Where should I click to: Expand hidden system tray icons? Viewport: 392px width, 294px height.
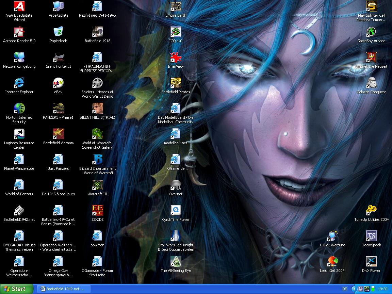coord(354,289)
